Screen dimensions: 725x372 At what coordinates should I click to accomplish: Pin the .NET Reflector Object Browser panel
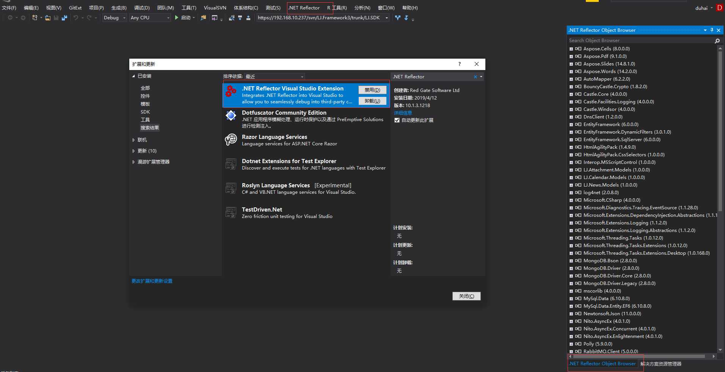[x=712, y=30]
